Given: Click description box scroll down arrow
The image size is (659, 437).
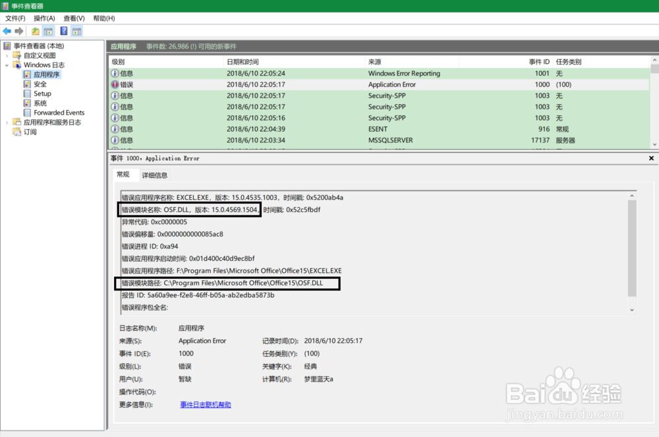Looking at the screenshot, I should (632, 310).
